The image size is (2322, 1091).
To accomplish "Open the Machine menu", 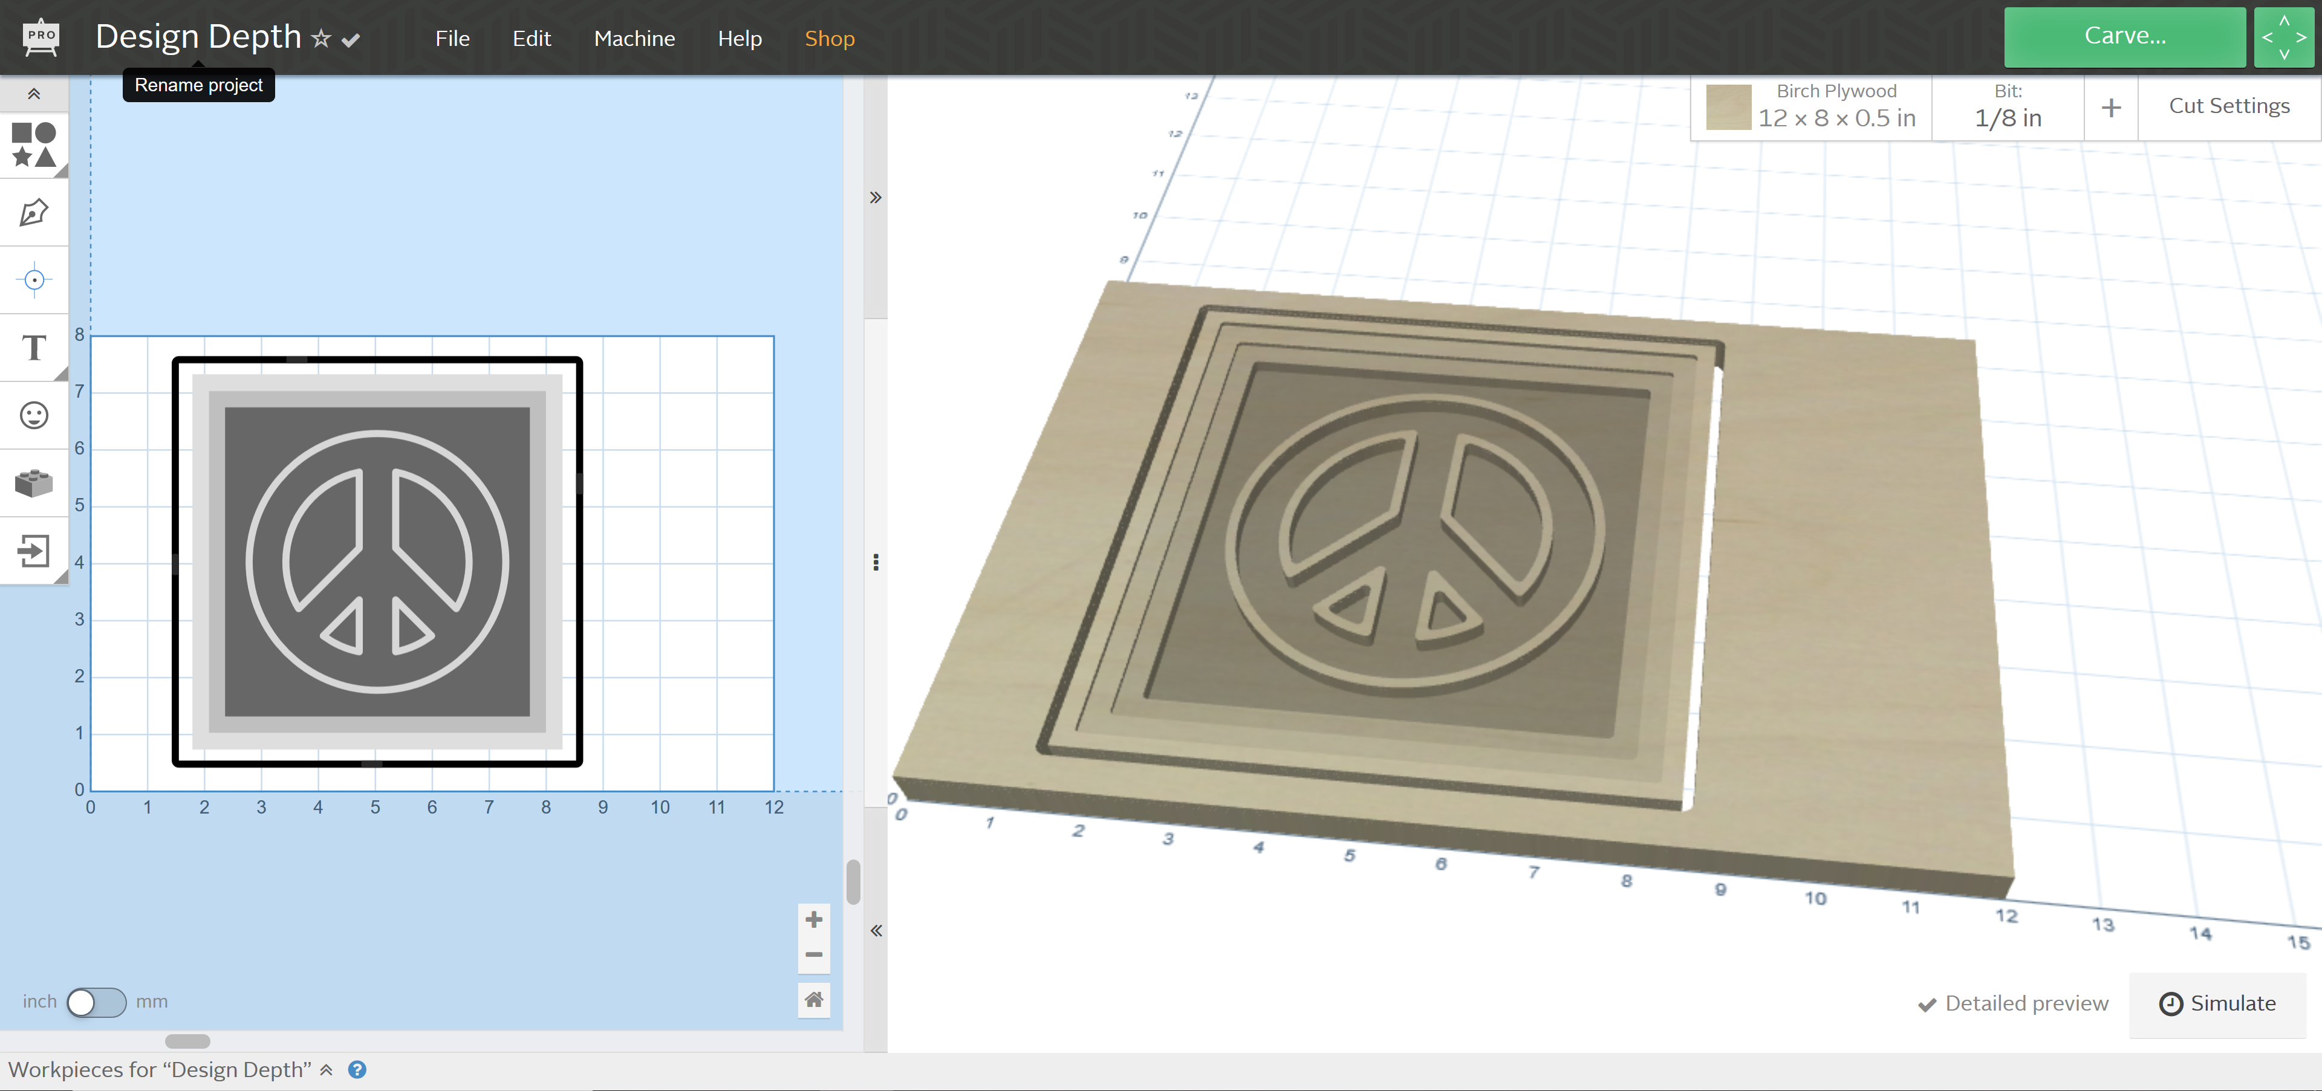I will pyautogui.click(x=634, y=39).
